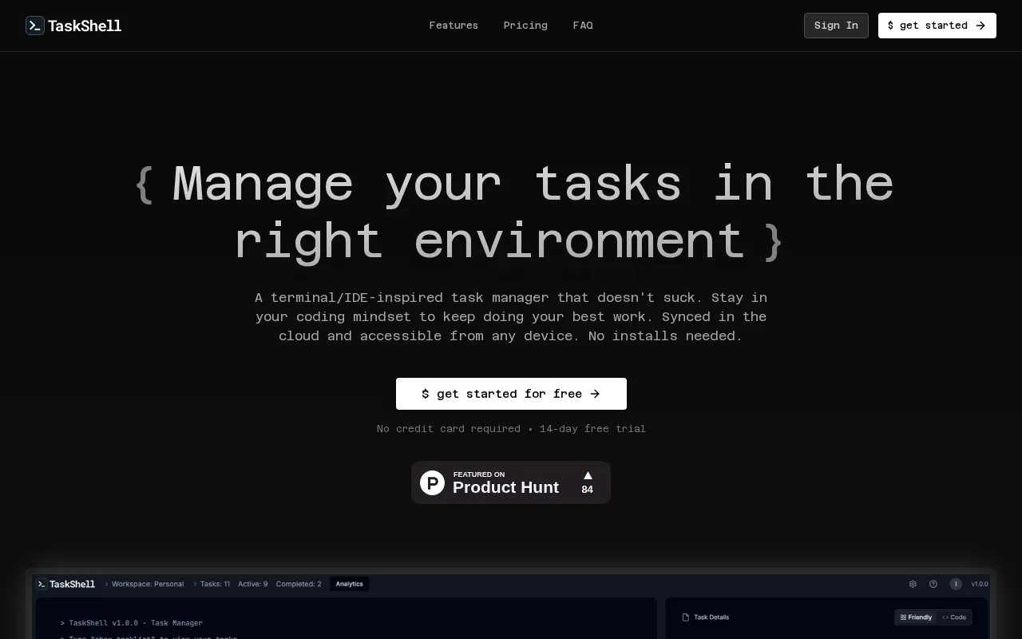This screenshot has height=639, width=1022.
Task: Open the Features nav link
Action: (x=454, y=26)
